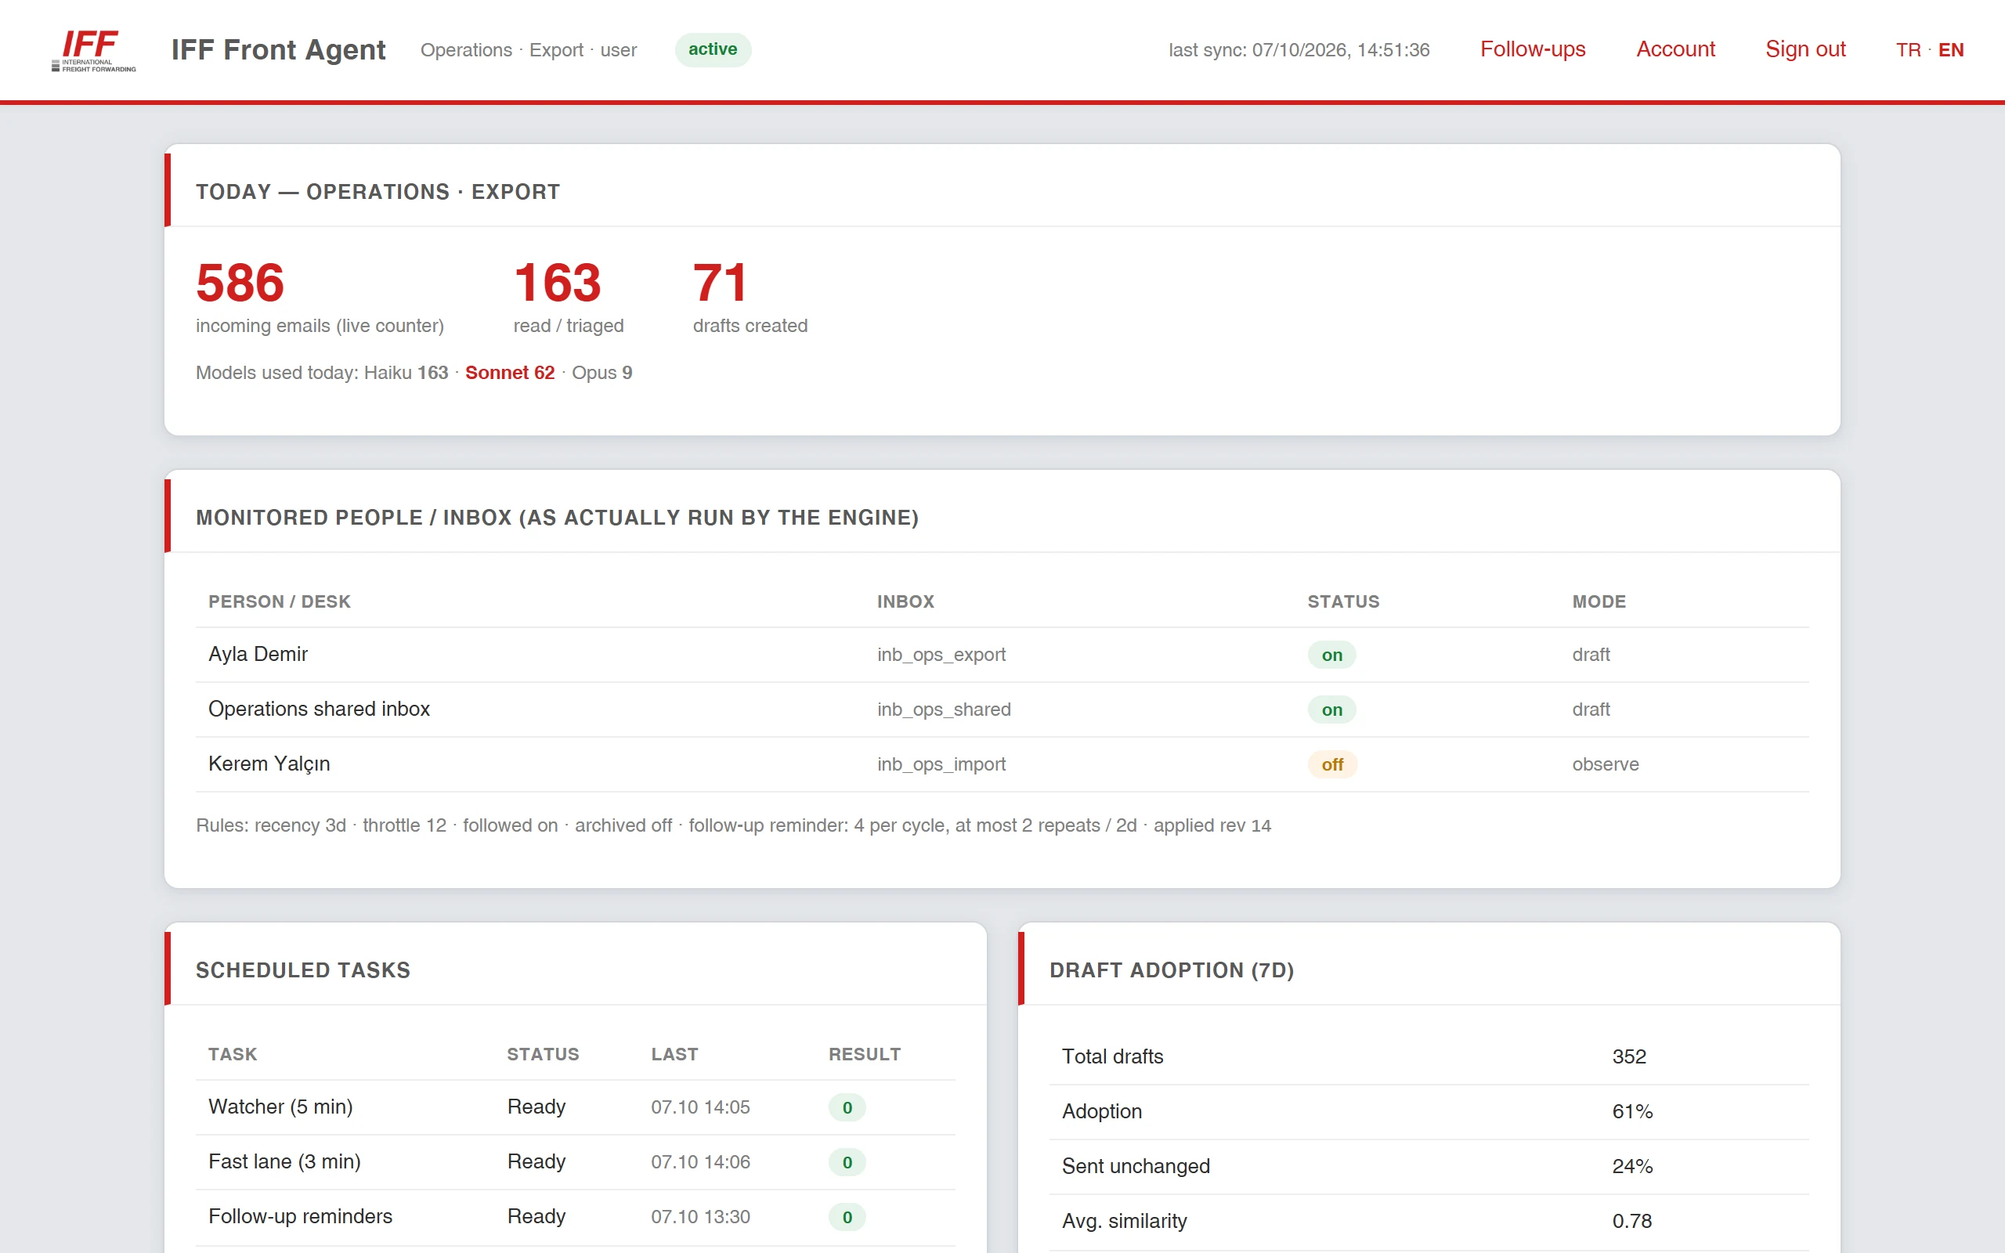Click the 71 drafts created number
The width and height of the screenshot is (2005, 1253).
point(720,283)
